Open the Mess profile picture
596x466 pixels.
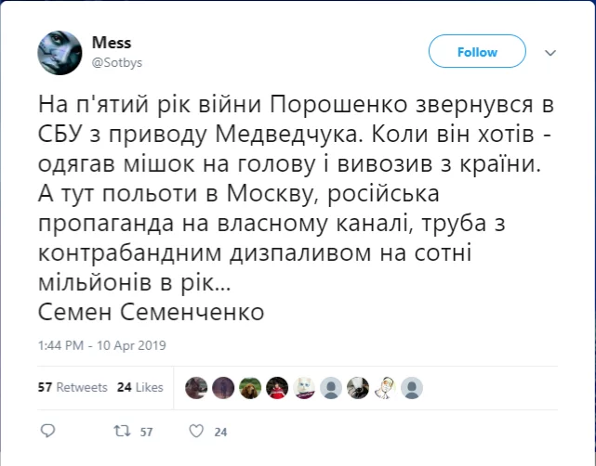coord(60,53)
